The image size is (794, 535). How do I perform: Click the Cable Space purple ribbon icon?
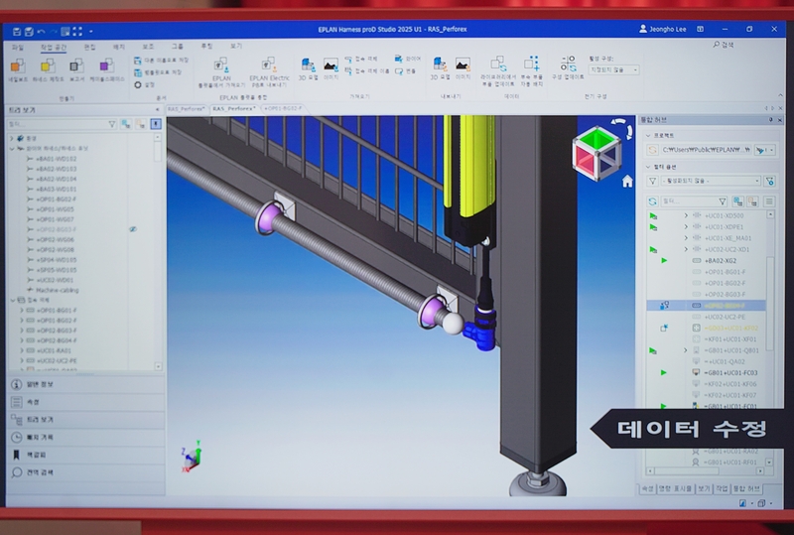pos(105,67)
